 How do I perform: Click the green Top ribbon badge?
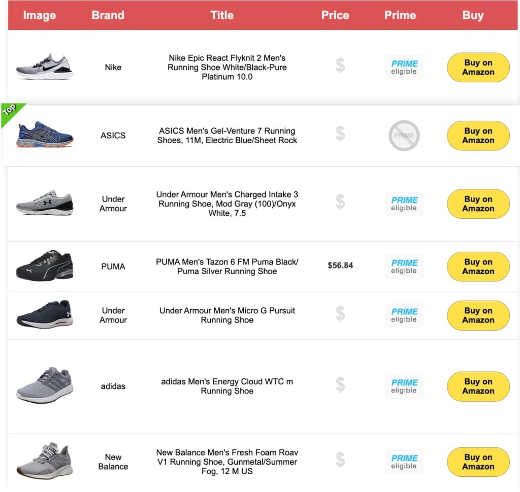11,112
